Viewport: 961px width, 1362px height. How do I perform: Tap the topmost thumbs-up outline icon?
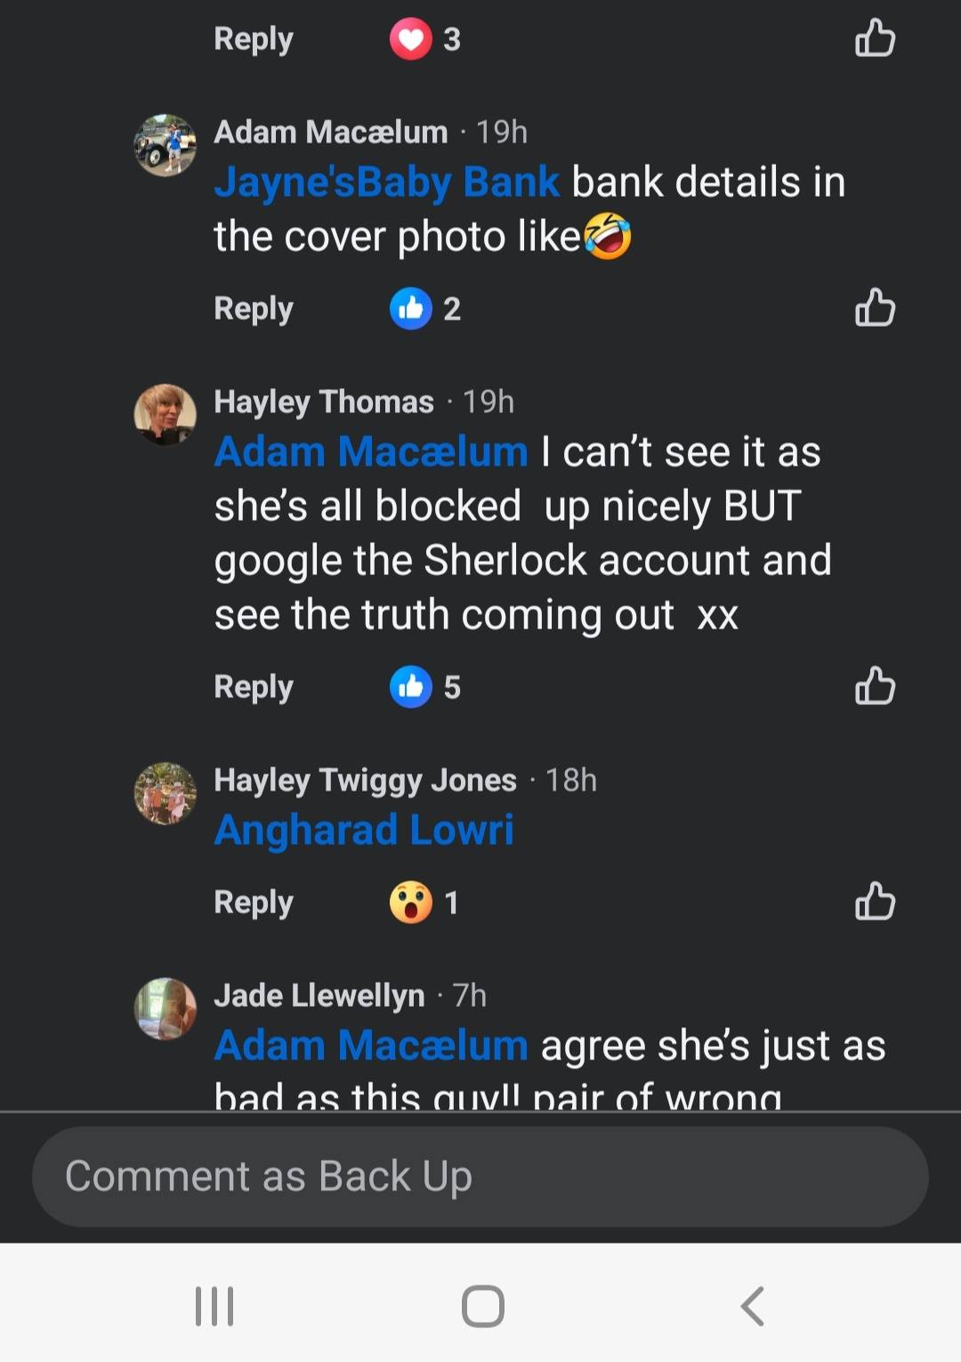875,38
